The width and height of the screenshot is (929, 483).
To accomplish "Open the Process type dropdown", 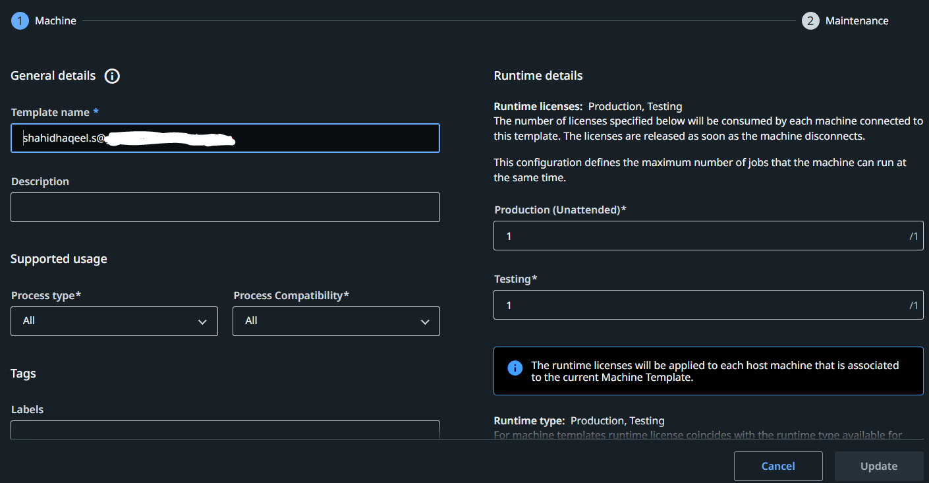I will tap(114, 321).
